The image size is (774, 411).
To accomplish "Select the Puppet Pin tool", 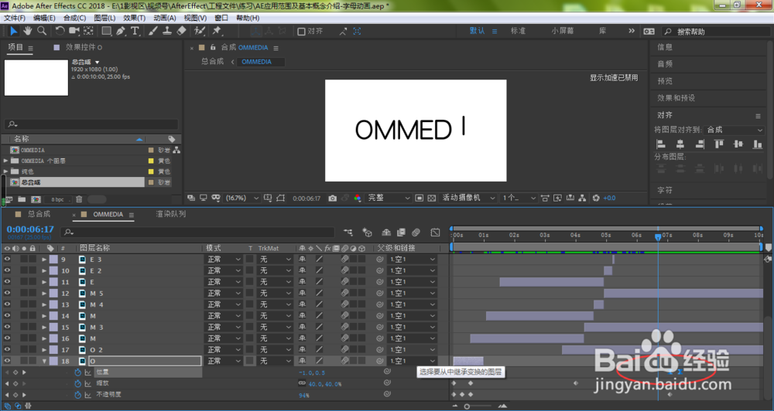I will coord(217,31).
